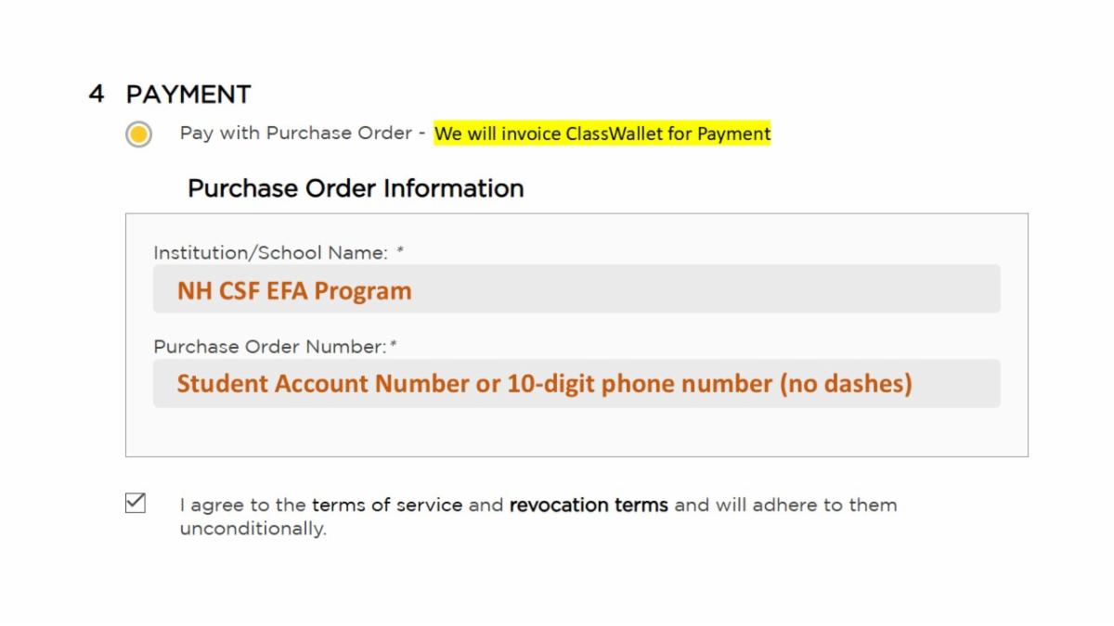Click the PAYMENT section heading
The height and width of the screenshot is (626, 1114).
(188, 95)
